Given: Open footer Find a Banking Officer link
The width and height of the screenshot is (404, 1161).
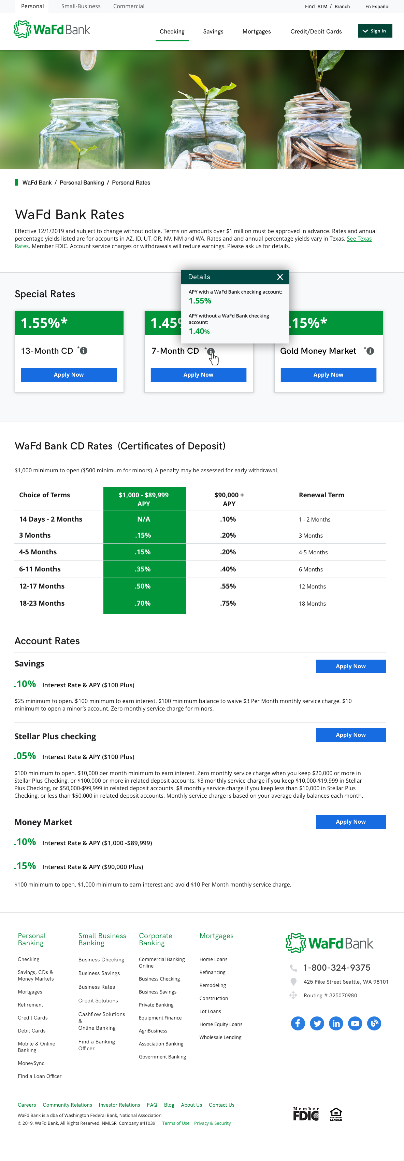Looking at the screenshot, I should click(x=97, y=1045).
